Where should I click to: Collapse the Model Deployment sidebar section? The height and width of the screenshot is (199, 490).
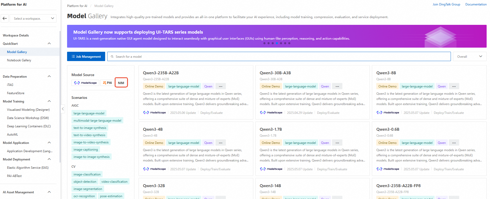(49, 159)
